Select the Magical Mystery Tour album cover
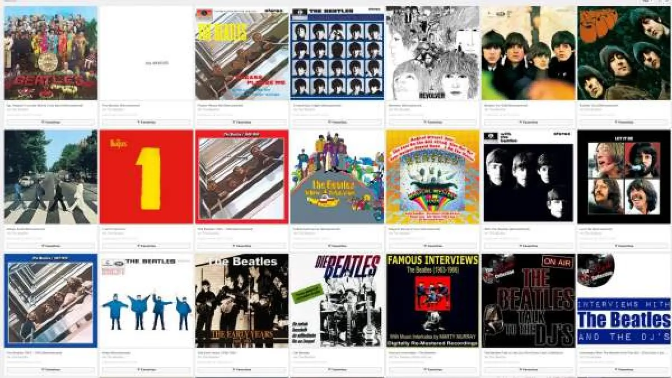The width and height of the screenshot is (672, 378). click(433, 177)
